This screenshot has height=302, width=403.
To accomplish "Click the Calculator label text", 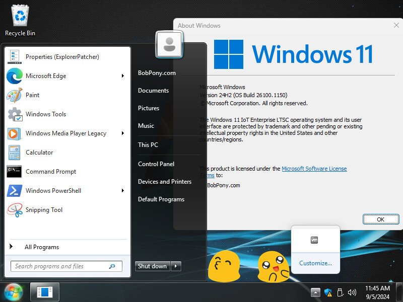I will coord(39,153).
